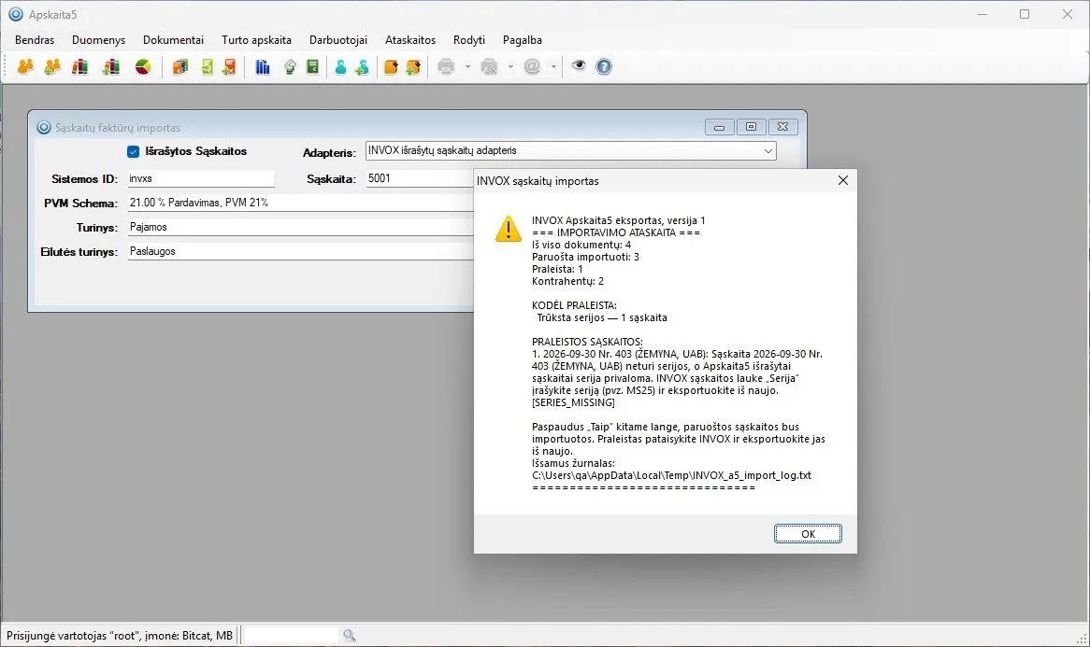Click the search input box in status bar
1090x647 pixels.
[x=292, y=635]
